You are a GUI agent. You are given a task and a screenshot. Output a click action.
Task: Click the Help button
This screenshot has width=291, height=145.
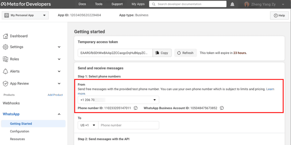coord(279,16)
